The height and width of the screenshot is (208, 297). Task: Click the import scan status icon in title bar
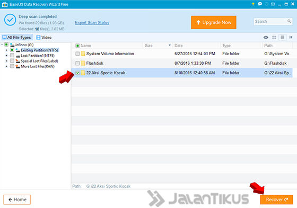click(x=273, y=4)
